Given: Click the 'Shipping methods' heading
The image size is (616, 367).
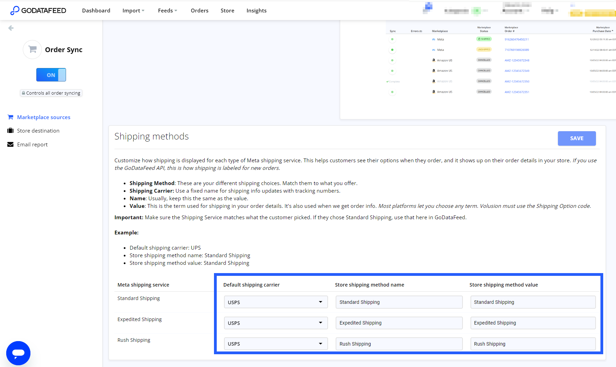Looking at the screenshot, I should 151,136.
